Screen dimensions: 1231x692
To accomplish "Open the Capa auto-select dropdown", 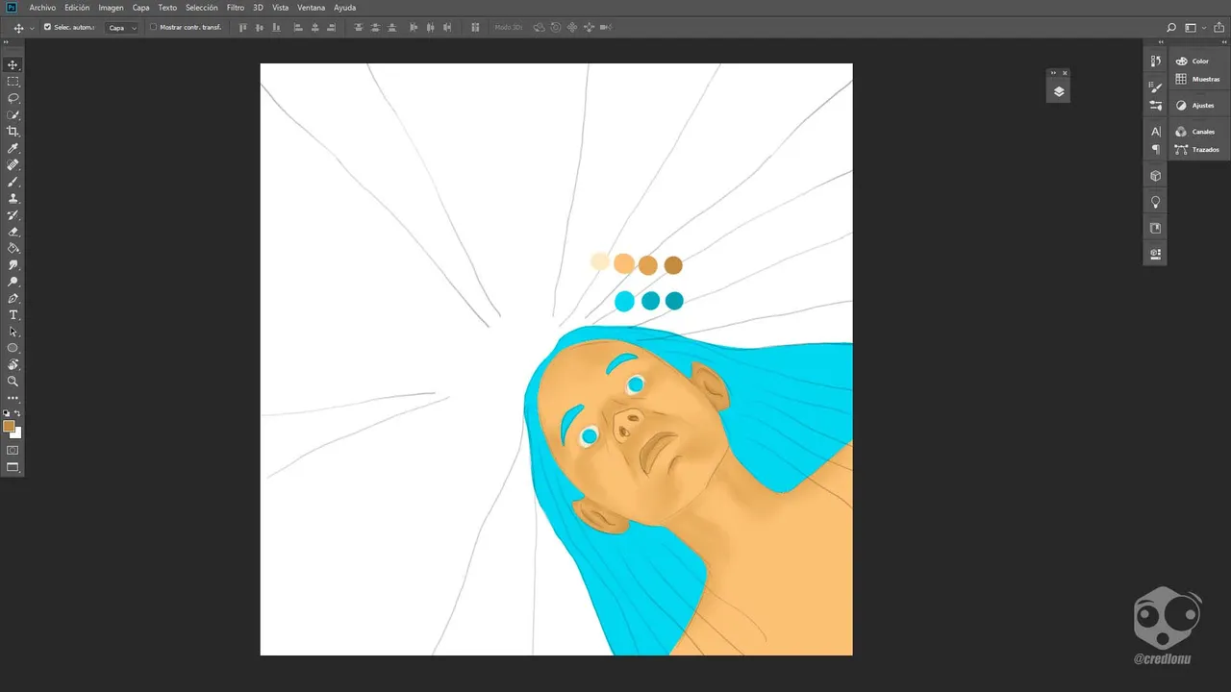I will (x=121, y=28).
